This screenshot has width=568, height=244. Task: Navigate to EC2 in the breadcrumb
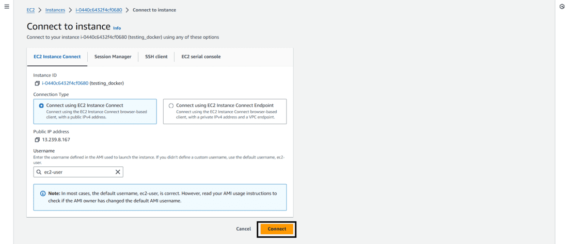pos(30,10)
